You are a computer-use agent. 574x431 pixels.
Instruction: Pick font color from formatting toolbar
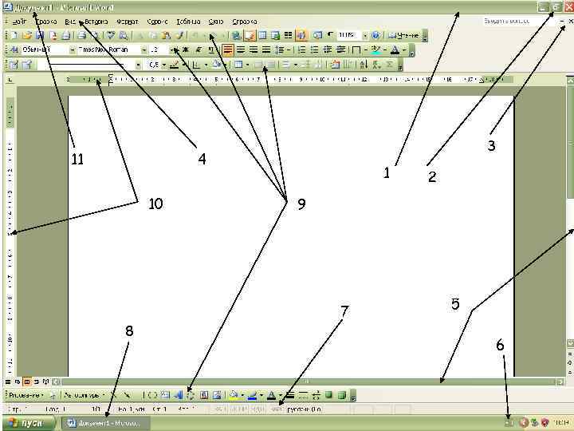point(395,49)
